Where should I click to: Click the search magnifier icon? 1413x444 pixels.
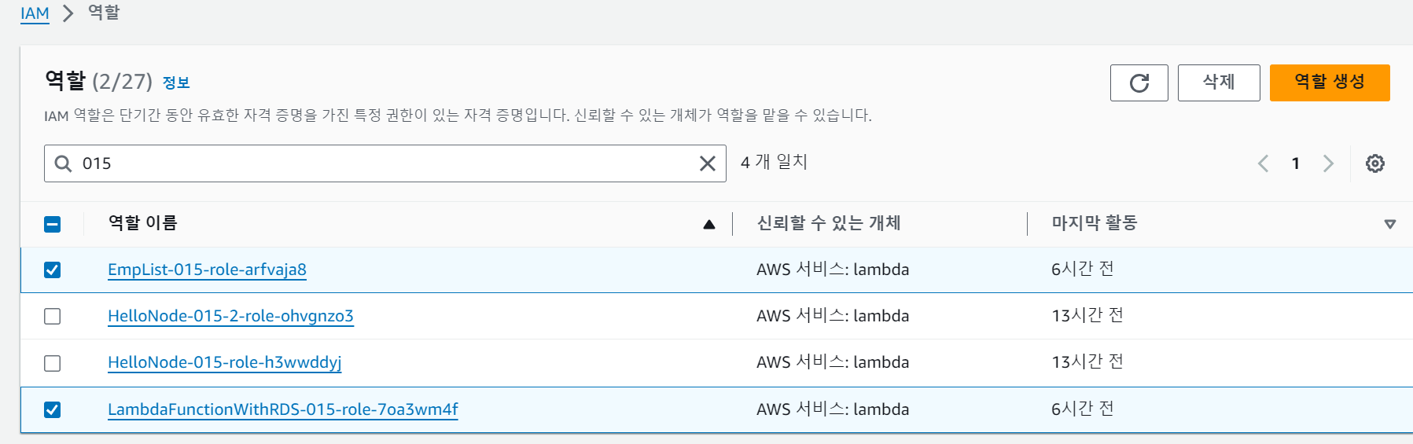click(63, 163)
